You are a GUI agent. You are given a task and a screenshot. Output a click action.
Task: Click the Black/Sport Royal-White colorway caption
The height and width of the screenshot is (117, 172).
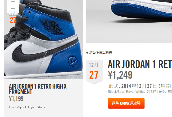(27, 107)
